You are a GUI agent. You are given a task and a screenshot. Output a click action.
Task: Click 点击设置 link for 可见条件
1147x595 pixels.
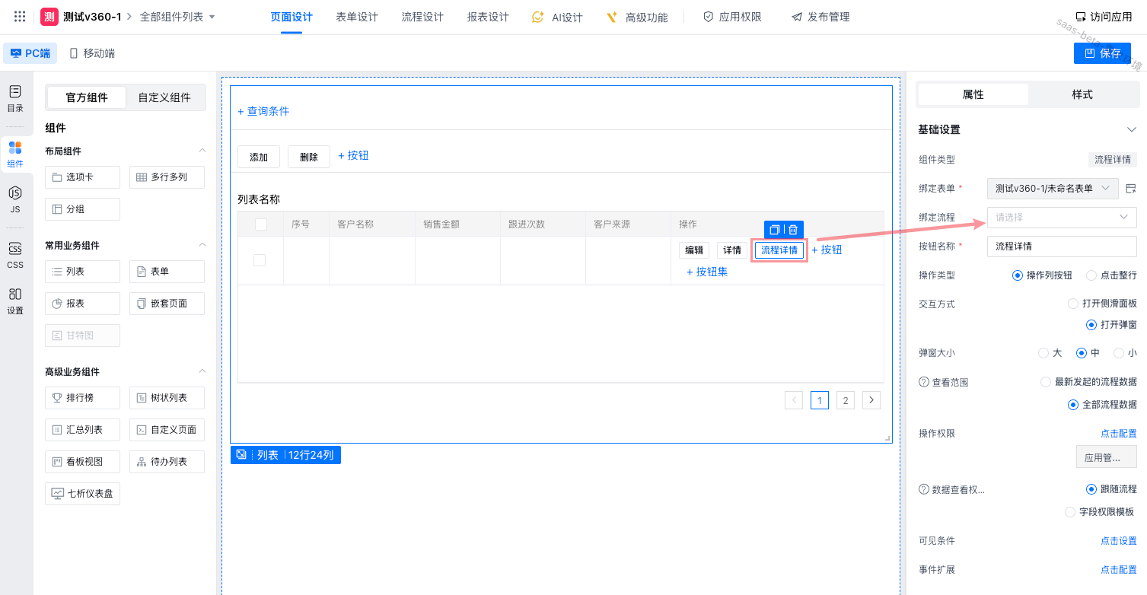tap(1118, 541)
